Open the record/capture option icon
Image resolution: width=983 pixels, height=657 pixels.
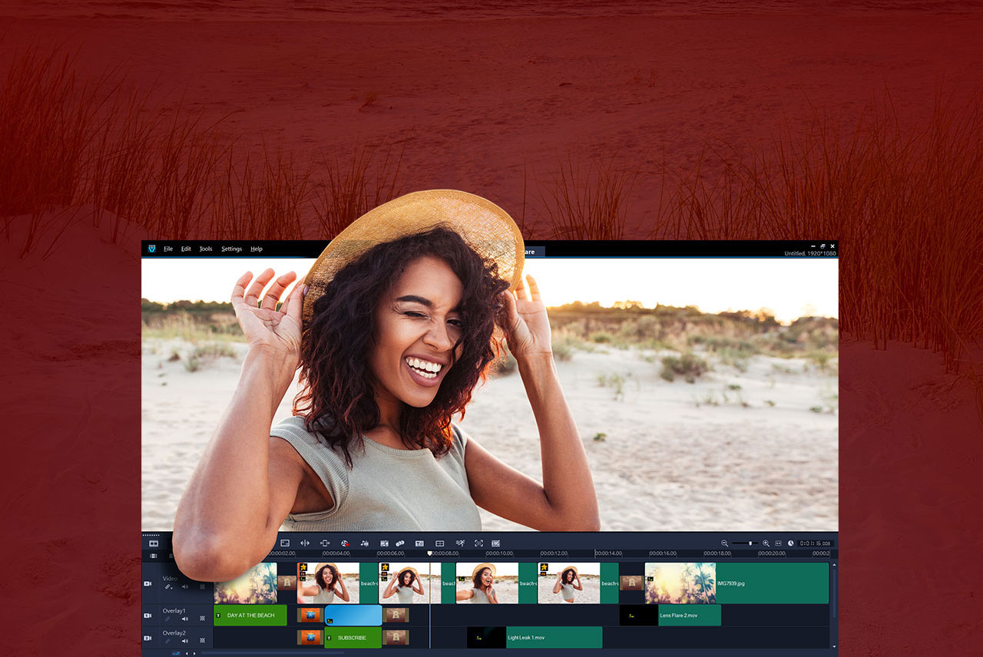click(345, 543)
